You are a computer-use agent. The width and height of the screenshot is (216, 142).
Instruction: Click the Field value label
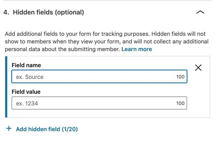pyautogui.click(x=26, y=92)
